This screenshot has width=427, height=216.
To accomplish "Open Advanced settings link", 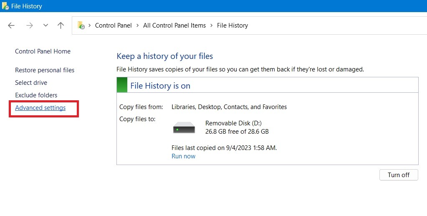I will [x=40, y=108].
